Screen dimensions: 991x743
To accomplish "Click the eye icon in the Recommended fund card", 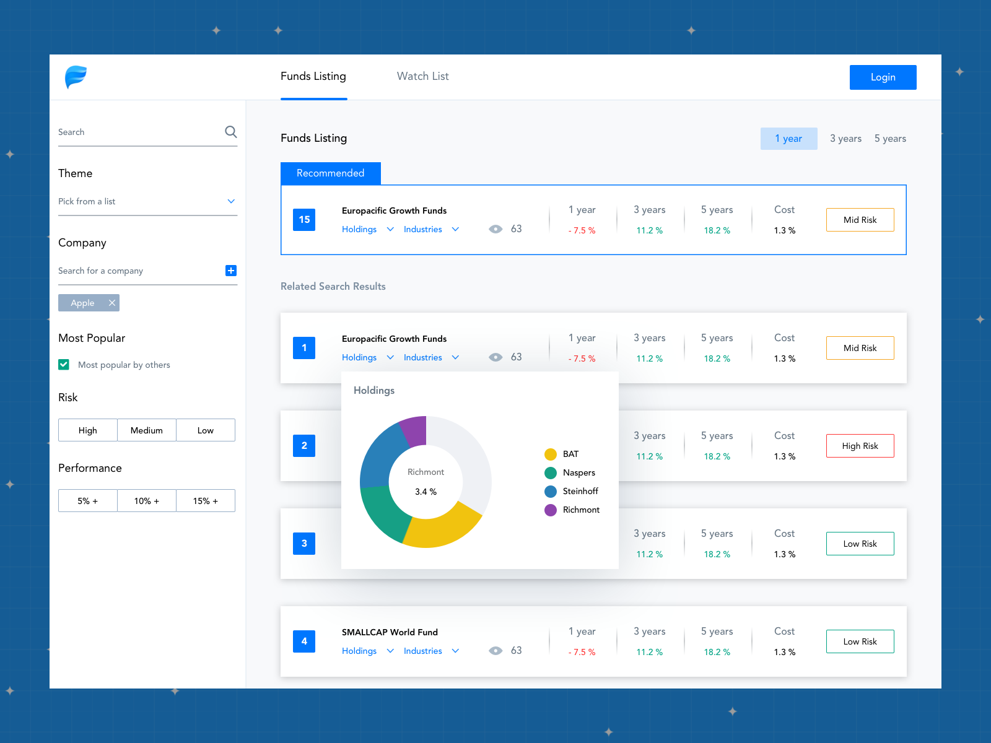I will coord(495,229).
